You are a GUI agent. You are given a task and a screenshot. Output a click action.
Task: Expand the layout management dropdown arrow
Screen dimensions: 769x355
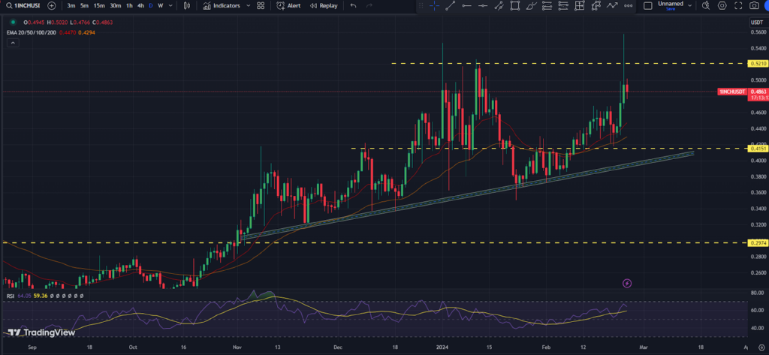click(690, 6)
